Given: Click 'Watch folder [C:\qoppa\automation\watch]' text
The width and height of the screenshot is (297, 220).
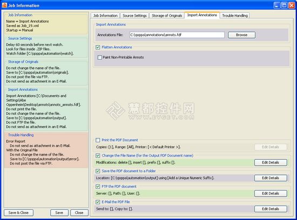Looking at the screenshot, I should [40, 54].
